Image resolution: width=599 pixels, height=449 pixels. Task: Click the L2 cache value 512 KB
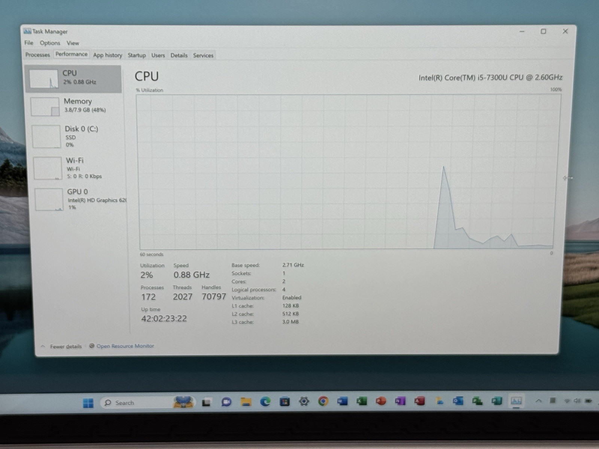click(291, 314)
